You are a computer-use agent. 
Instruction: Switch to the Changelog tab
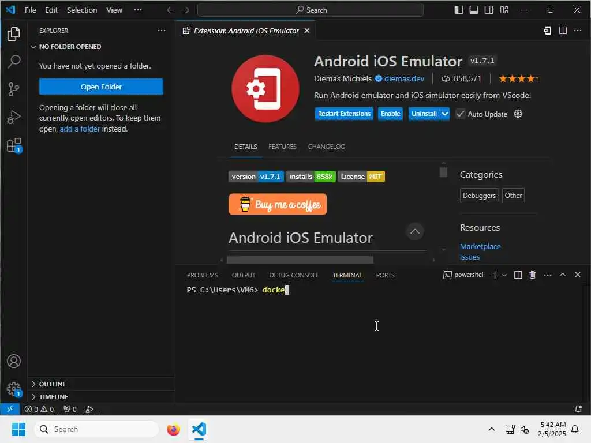click(327, 147)
